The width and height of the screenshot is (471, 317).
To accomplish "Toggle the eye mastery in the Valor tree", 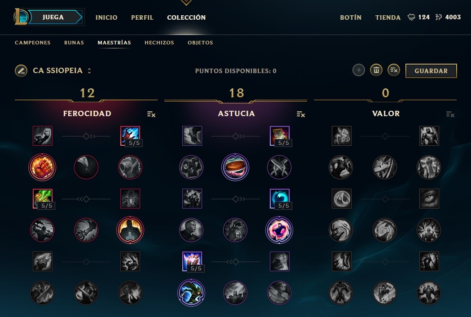I will pos(429,199).
